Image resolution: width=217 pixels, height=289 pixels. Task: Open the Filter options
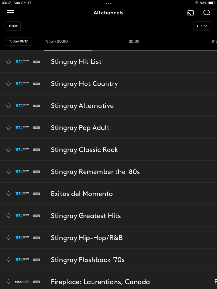[x=13, y=26]
